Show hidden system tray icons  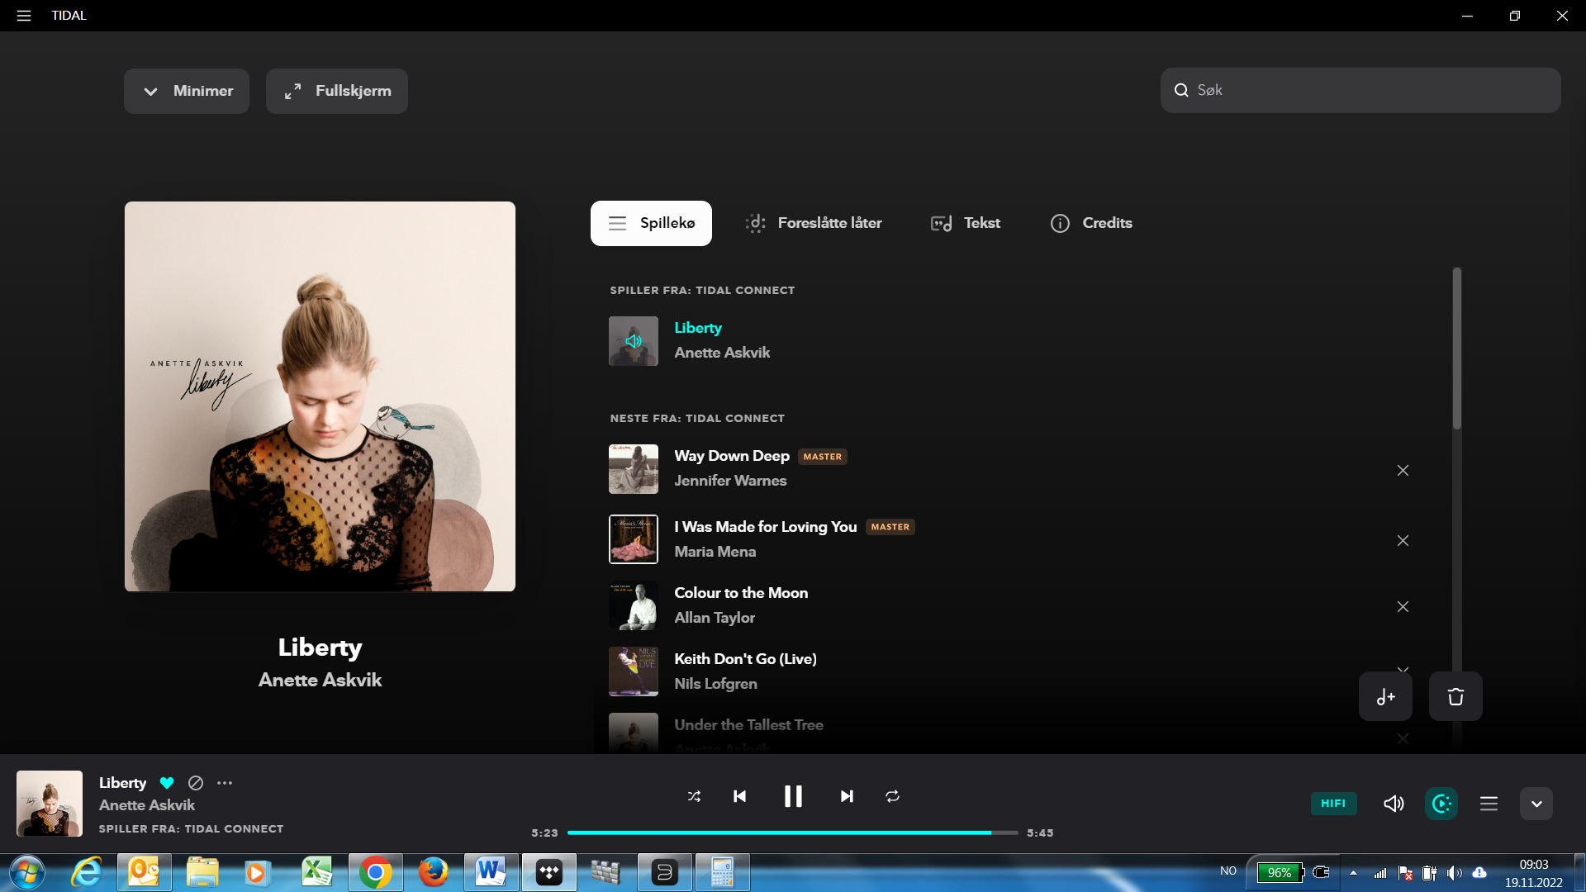click(x=1353, y=872)
